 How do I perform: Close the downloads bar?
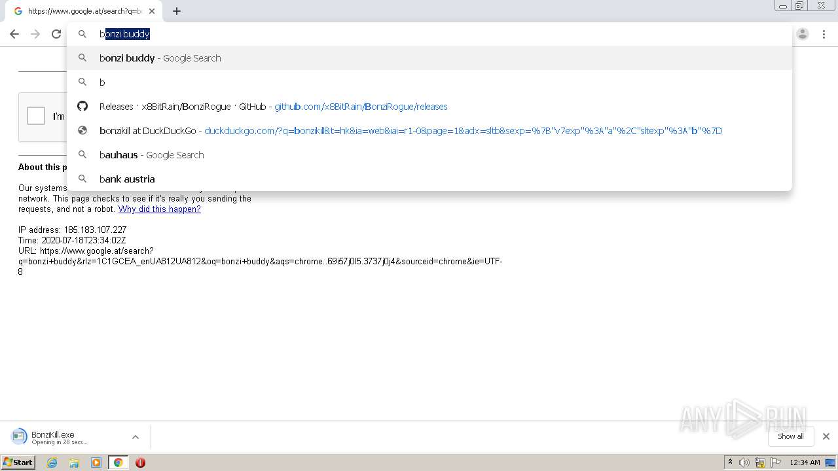click(826, 436)
